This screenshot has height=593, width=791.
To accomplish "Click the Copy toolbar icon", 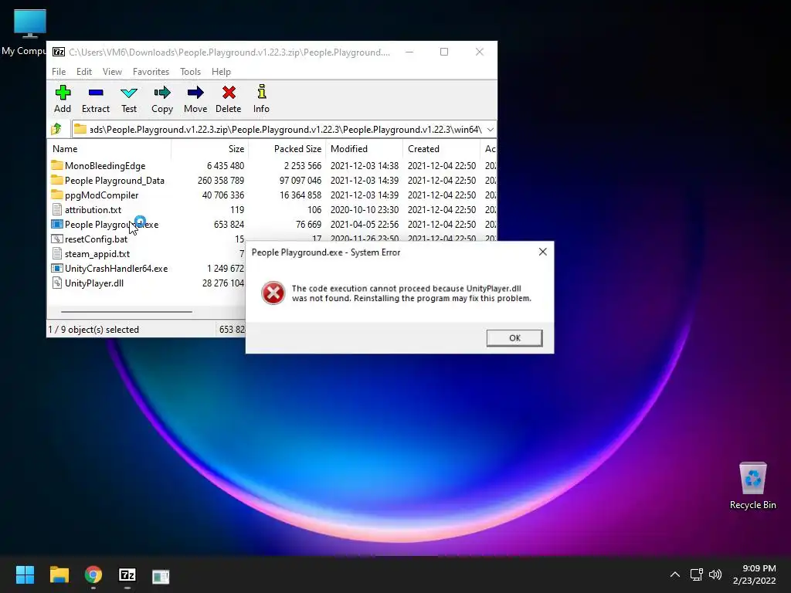I will (x=162, y=93).
